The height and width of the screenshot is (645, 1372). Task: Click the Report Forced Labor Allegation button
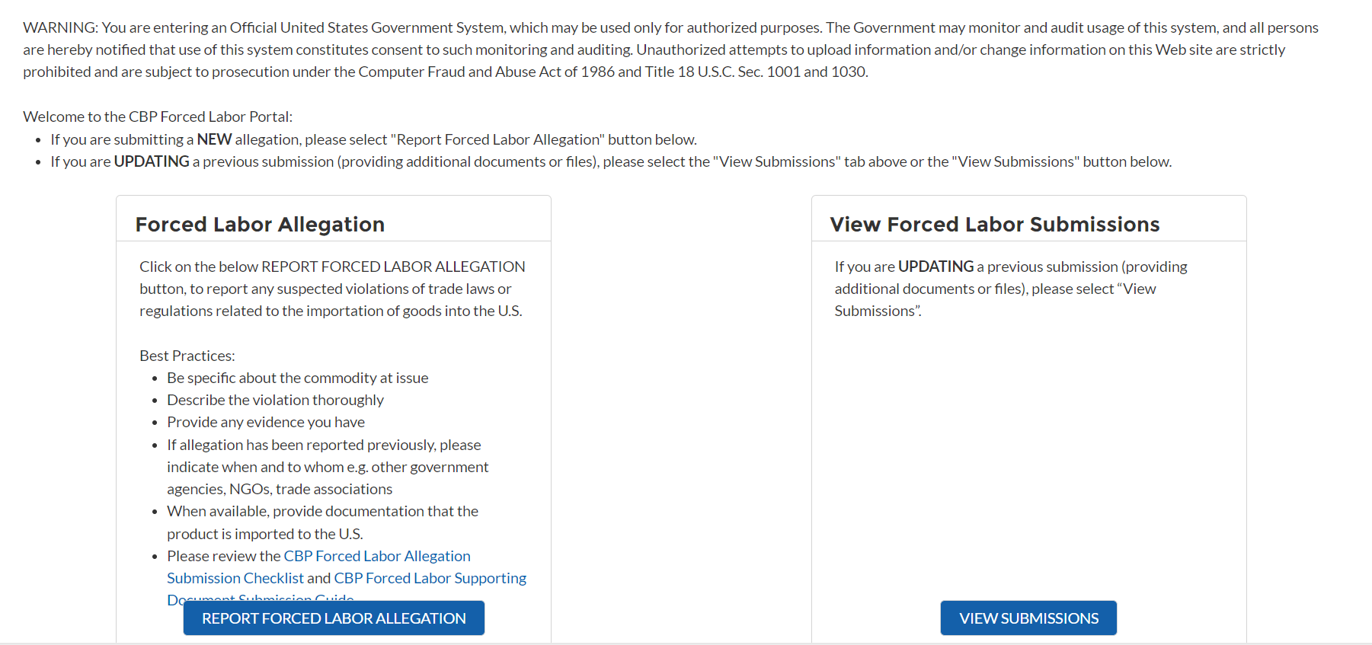334,618
